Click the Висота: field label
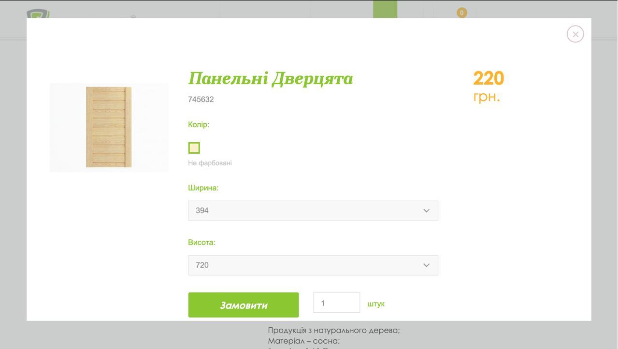 [x=201, y=243]
